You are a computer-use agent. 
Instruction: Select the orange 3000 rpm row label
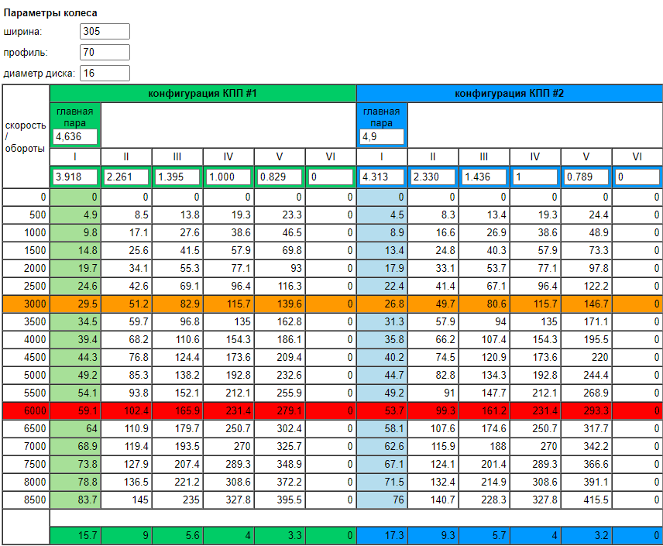26,304
